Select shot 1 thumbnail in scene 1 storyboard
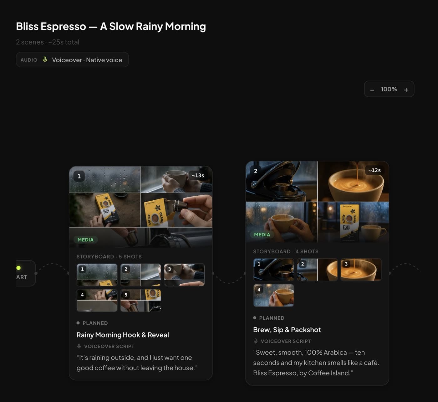Image resolution: width=438 pixels, height=402 pixels. (97, 275)
